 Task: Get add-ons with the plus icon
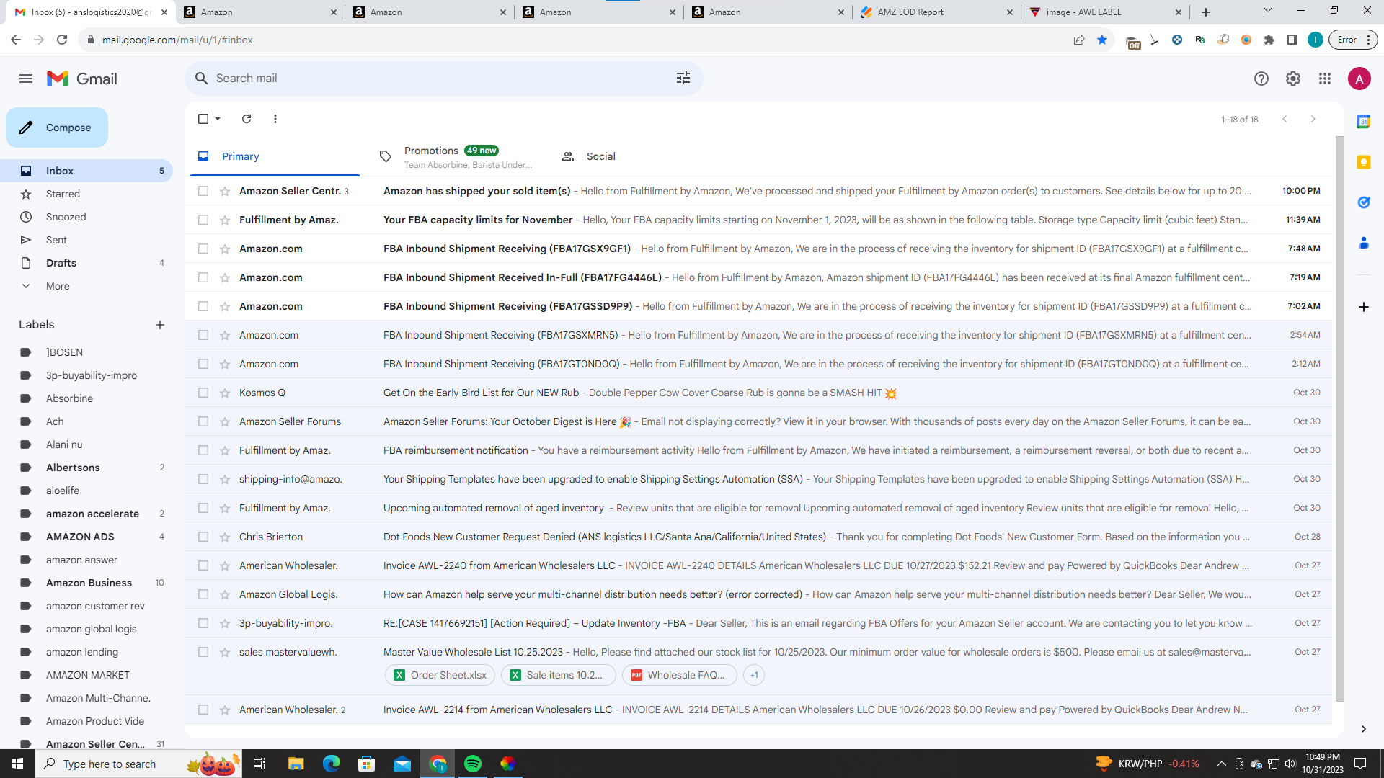point(1364,307)
